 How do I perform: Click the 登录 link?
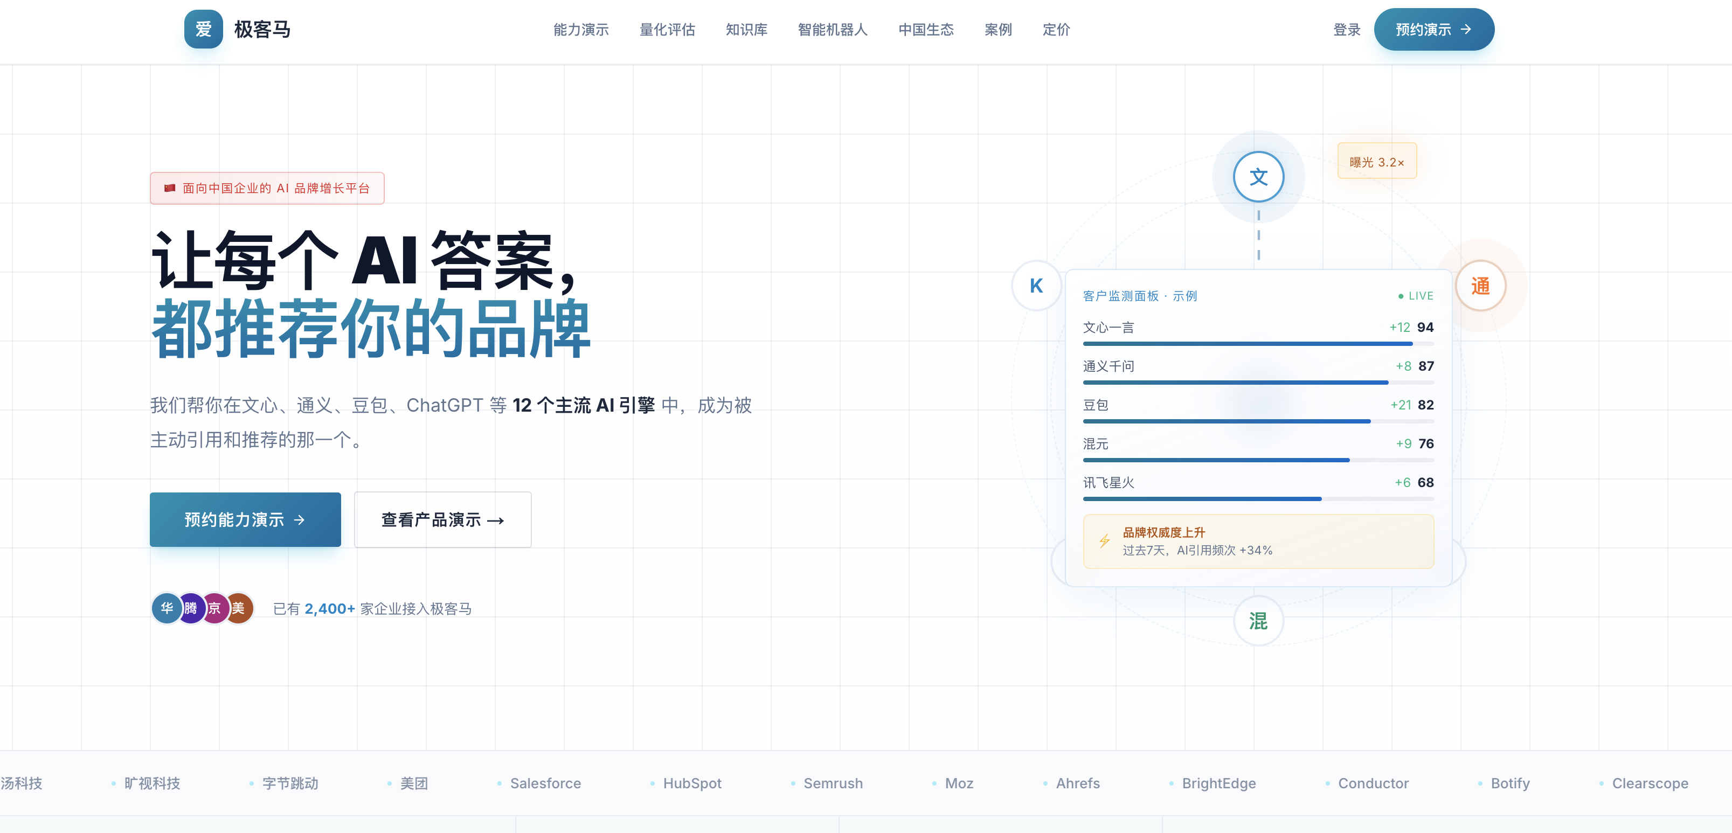click(1347, 30)
